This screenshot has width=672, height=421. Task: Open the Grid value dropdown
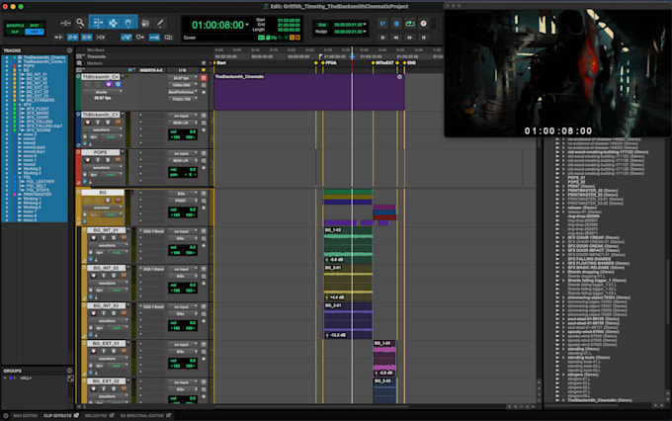pyautogui.click(x=365, y=25)
